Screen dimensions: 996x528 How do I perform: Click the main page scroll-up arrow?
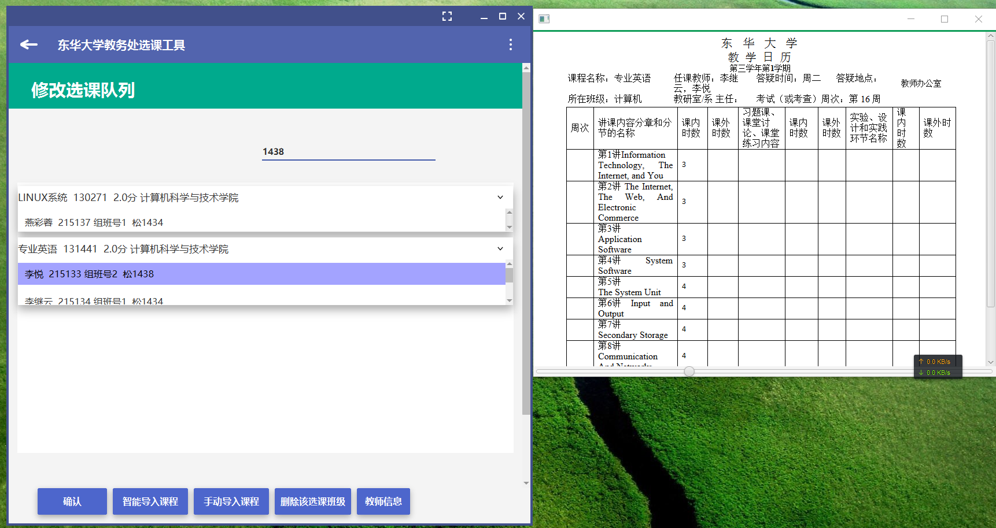(x=526, y=68)
